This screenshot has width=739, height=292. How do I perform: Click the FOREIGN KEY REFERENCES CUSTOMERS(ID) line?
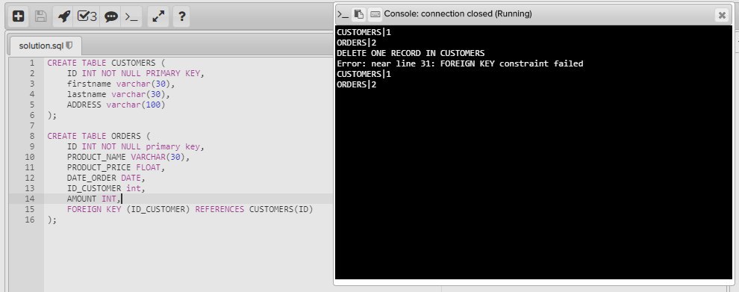pos(190,209)
